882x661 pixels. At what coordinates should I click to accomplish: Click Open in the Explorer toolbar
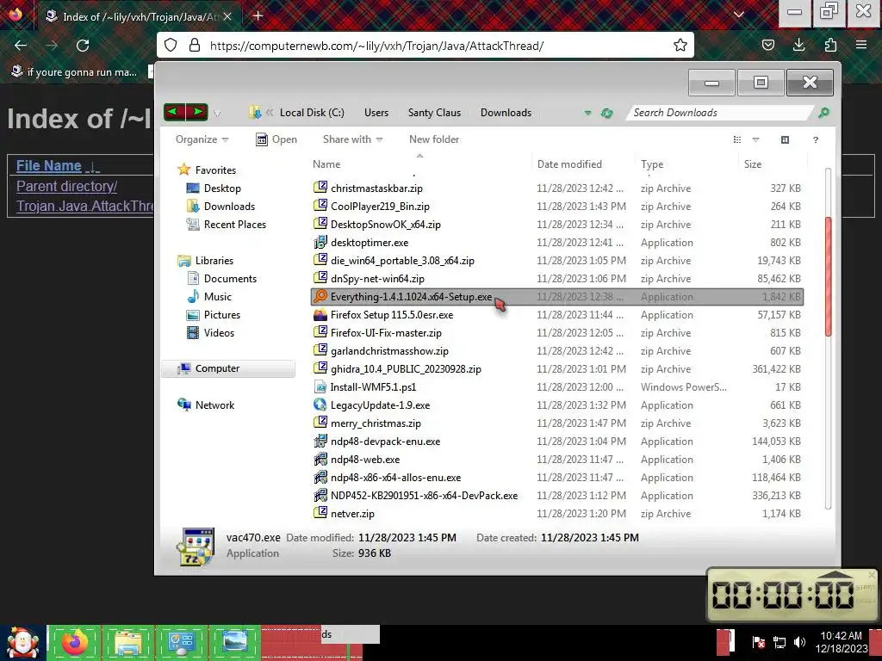pos(276,139)
